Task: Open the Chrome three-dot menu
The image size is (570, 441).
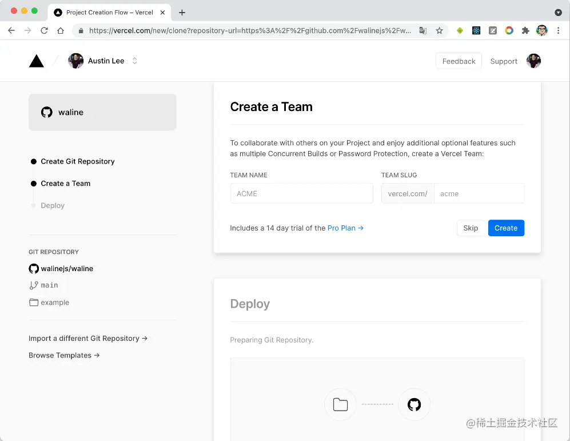Action: pos(559,30)
